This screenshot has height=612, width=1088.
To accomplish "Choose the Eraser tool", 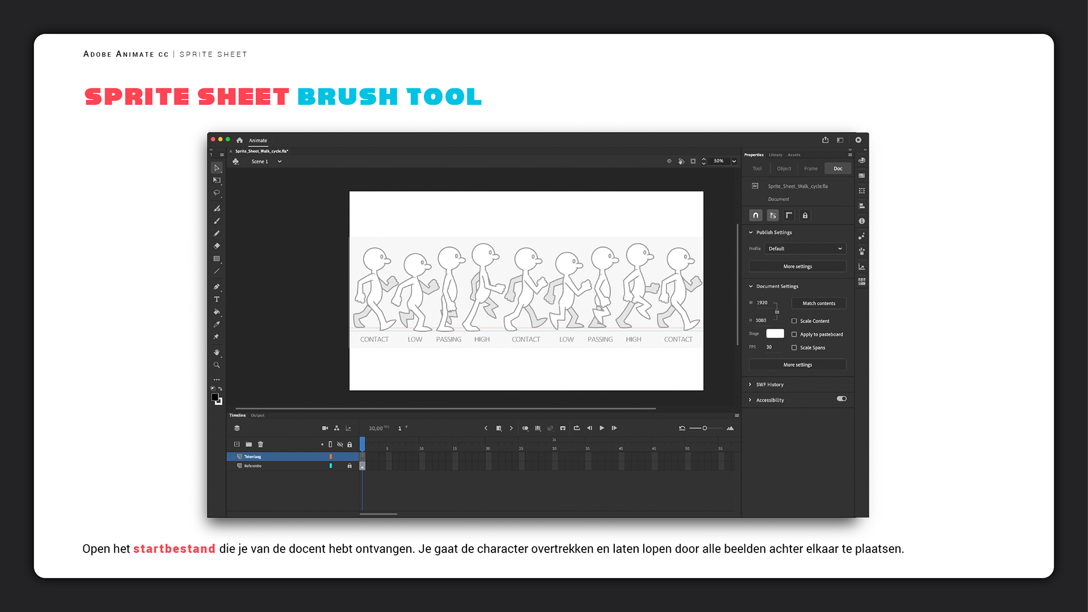I will click(x=216, y=246).
